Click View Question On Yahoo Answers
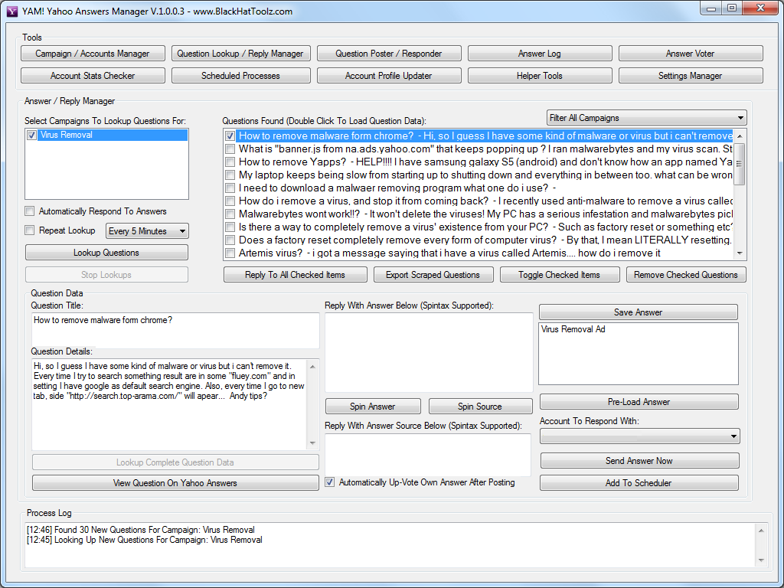 [175, 482]
